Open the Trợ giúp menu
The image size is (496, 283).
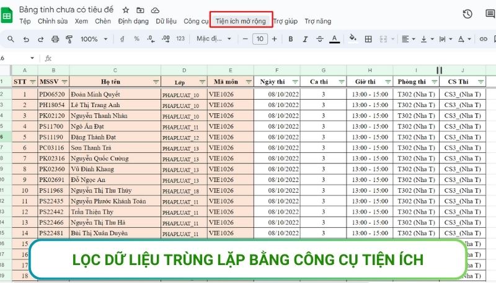pos(285,21)
